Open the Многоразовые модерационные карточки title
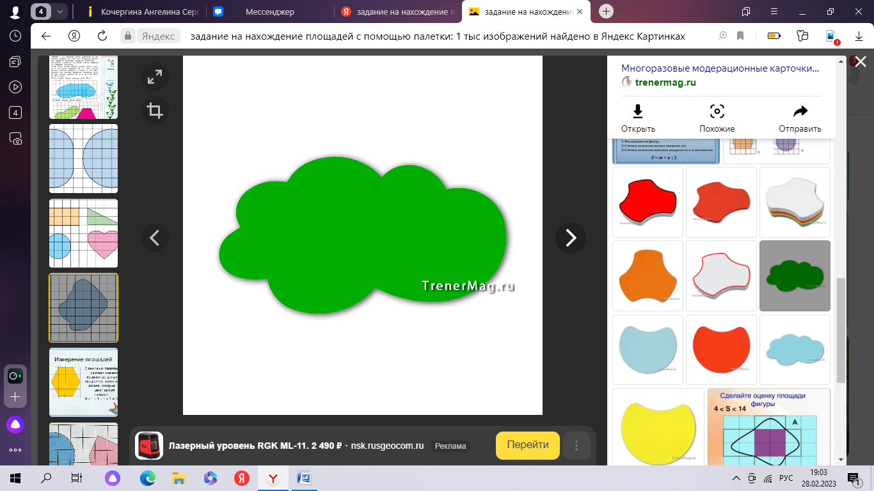This screenshot has height=491, width=874. coord(720,68)
